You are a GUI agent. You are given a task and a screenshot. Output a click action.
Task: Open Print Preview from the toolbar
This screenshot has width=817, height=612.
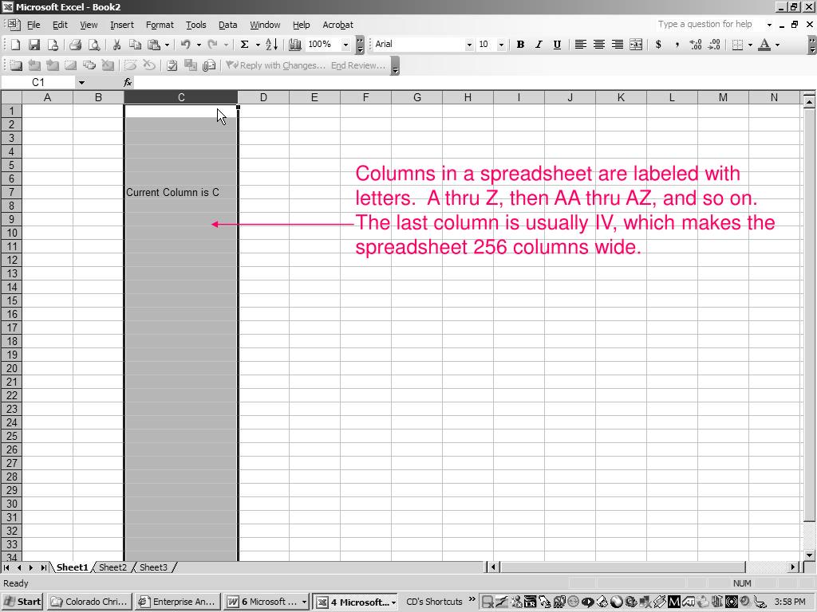point(94,45)
